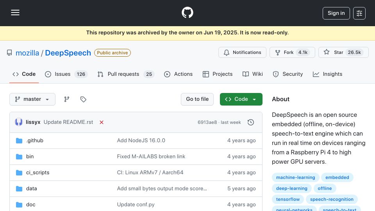Viewport: 375px width, 211px height.
Task: View tags via the tag icon
Action: click(x=83, y=99)
